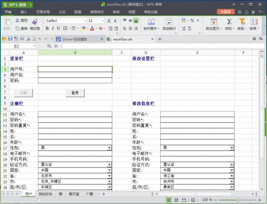This screenshot has height=204, width=267.
Task: Open the Data ribbon tab
Action: 78,12
